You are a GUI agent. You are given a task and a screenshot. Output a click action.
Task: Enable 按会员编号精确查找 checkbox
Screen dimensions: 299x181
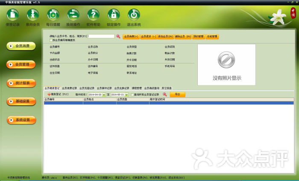click(x=51, y=40)
